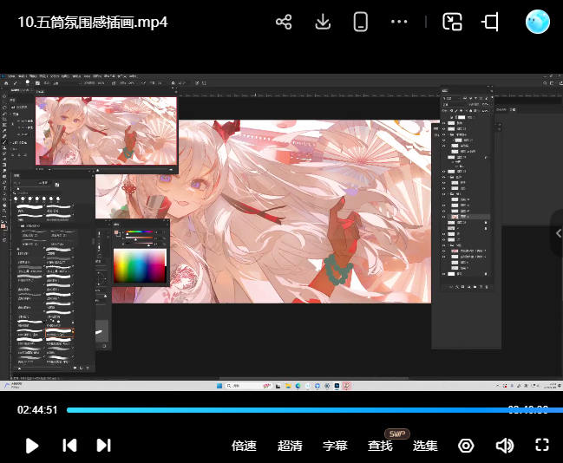Open the 超清 video quality menu
Viewport: 563px width, 463px height.
click(x=290, y=446)
